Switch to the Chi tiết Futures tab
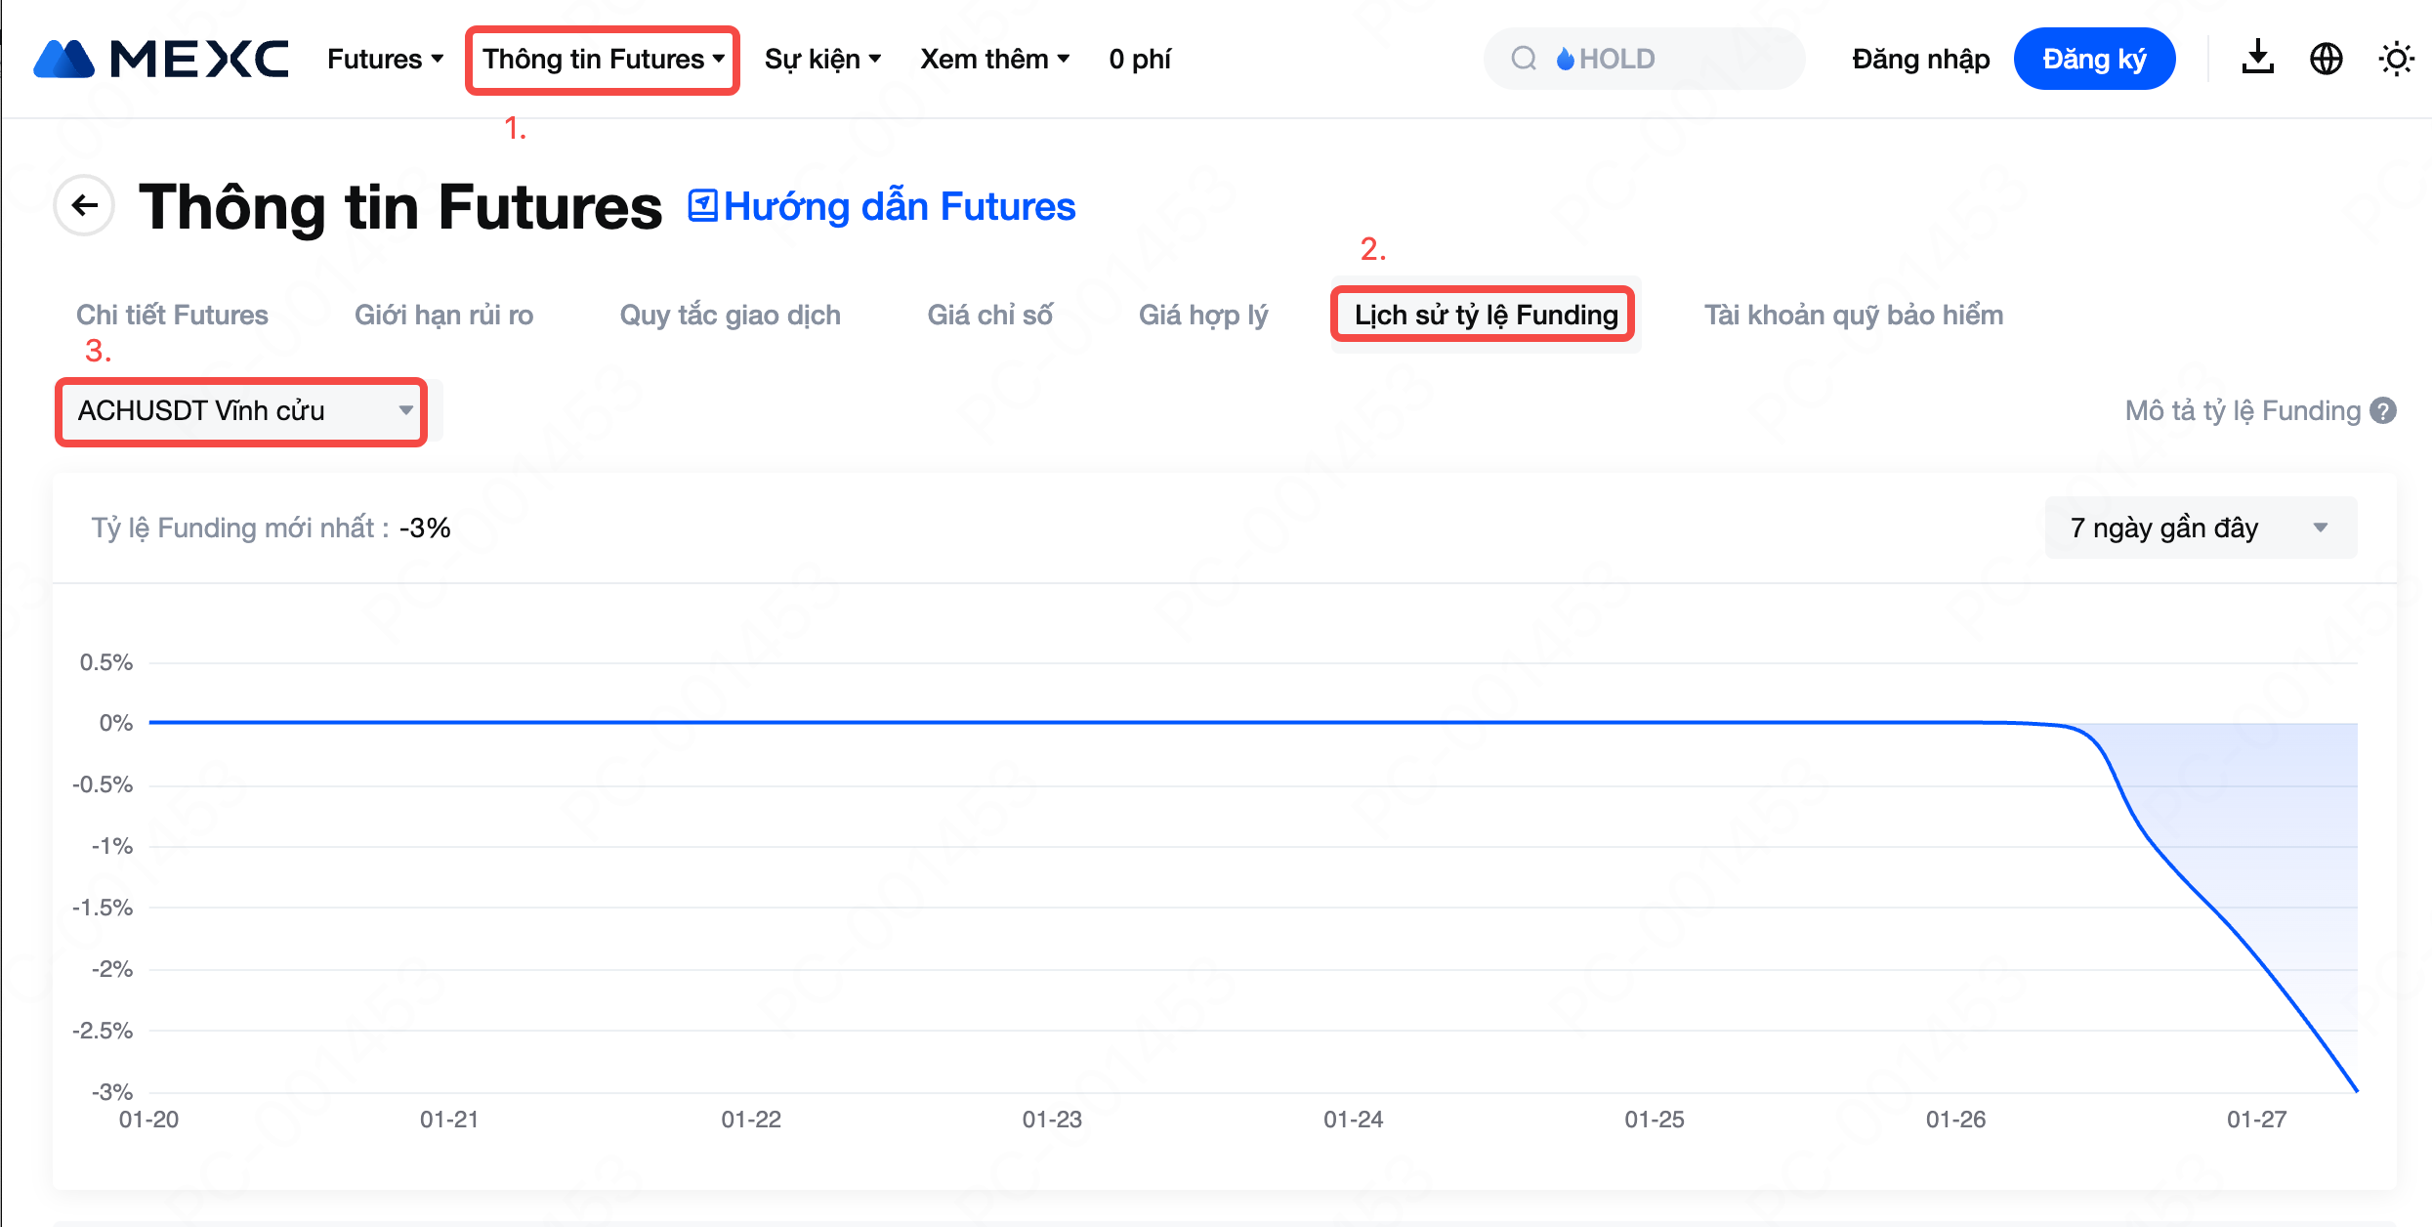The height and width of the screenshot is (1227, 2432). tap(172, 315)
